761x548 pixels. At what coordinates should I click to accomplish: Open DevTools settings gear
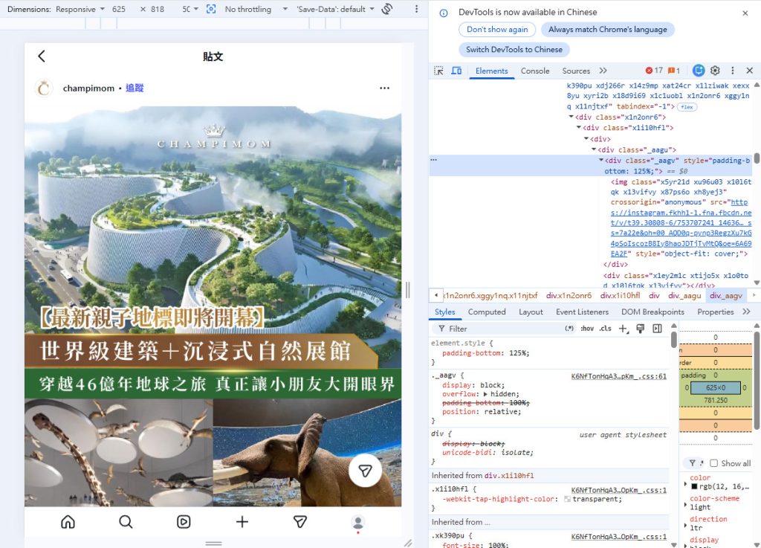[x=715, y=71]
